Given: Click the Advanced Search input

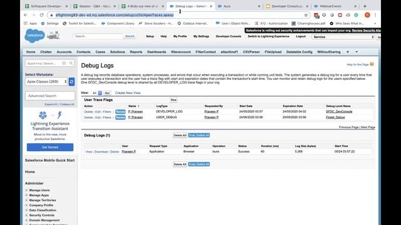Looking at the screenshot, I should [x=50, y=96].
